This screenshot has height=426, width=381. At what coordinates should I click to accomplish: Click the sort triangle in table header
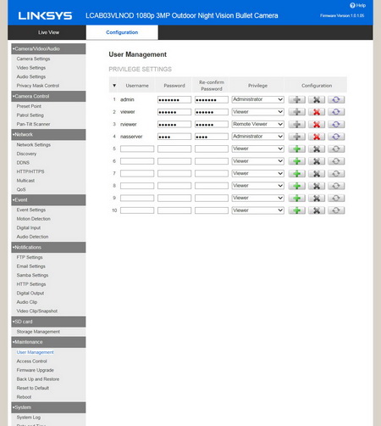pyautogui.click(x=114, y=86)
